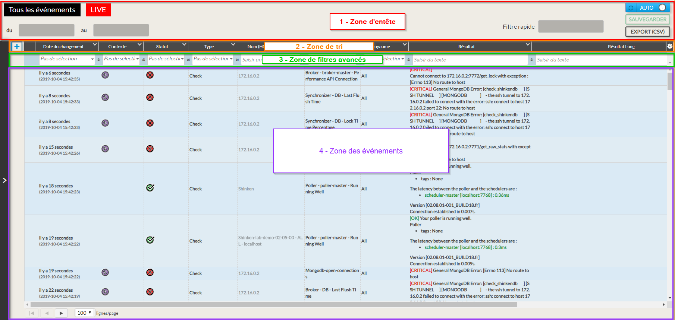
Task: Click the Filtre rapide input field
Action: click(x=571, y=27)
